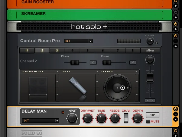This screenshot has height=137, width=182.
Task: Toggle the Room M button
Action: coord(133,63)
